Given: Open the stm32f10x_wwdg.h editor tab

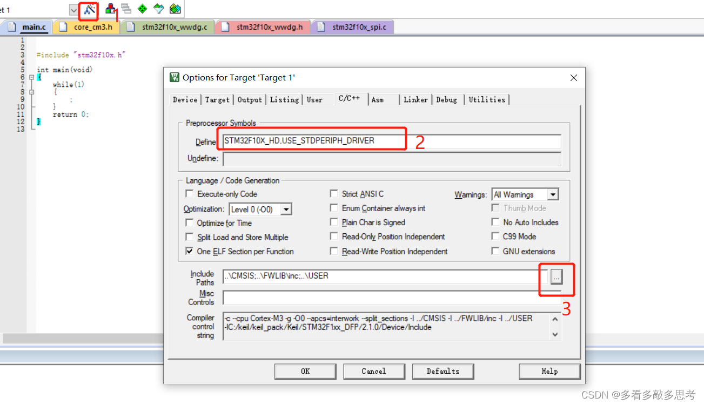Looking at the screenshot, I should [x=263, y=27].
